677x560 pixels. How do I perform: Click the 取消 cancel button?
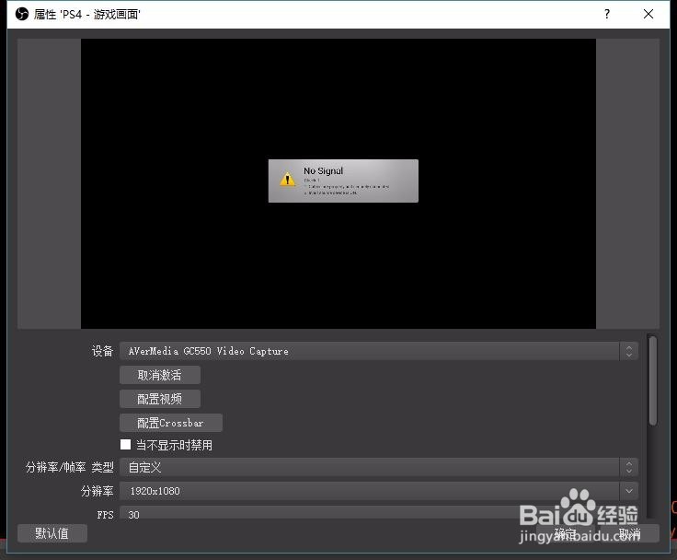[629, 533]
